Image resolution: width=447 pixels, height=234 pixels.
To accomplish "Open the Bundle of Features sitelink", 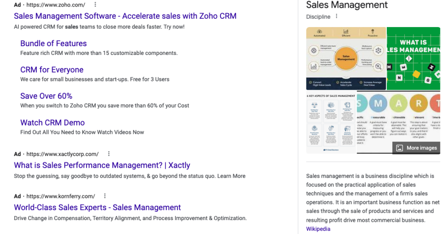I will (53, 43).
